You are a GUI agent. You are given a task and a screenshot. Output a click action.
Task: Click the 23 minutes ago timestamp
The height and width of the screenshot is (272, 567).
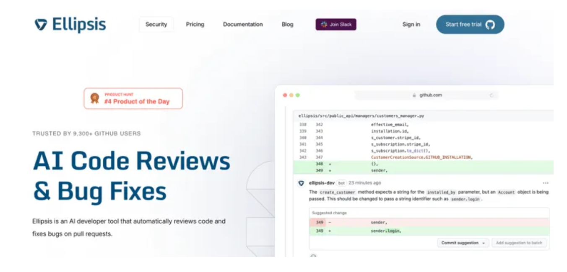point(365,183)
